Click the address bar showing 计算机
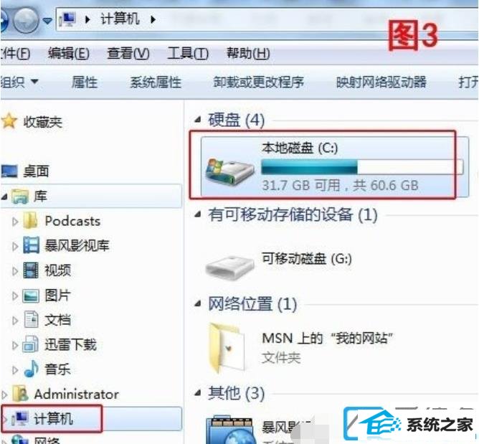Viewport: 479px width, 444px height. coord(266,20)
